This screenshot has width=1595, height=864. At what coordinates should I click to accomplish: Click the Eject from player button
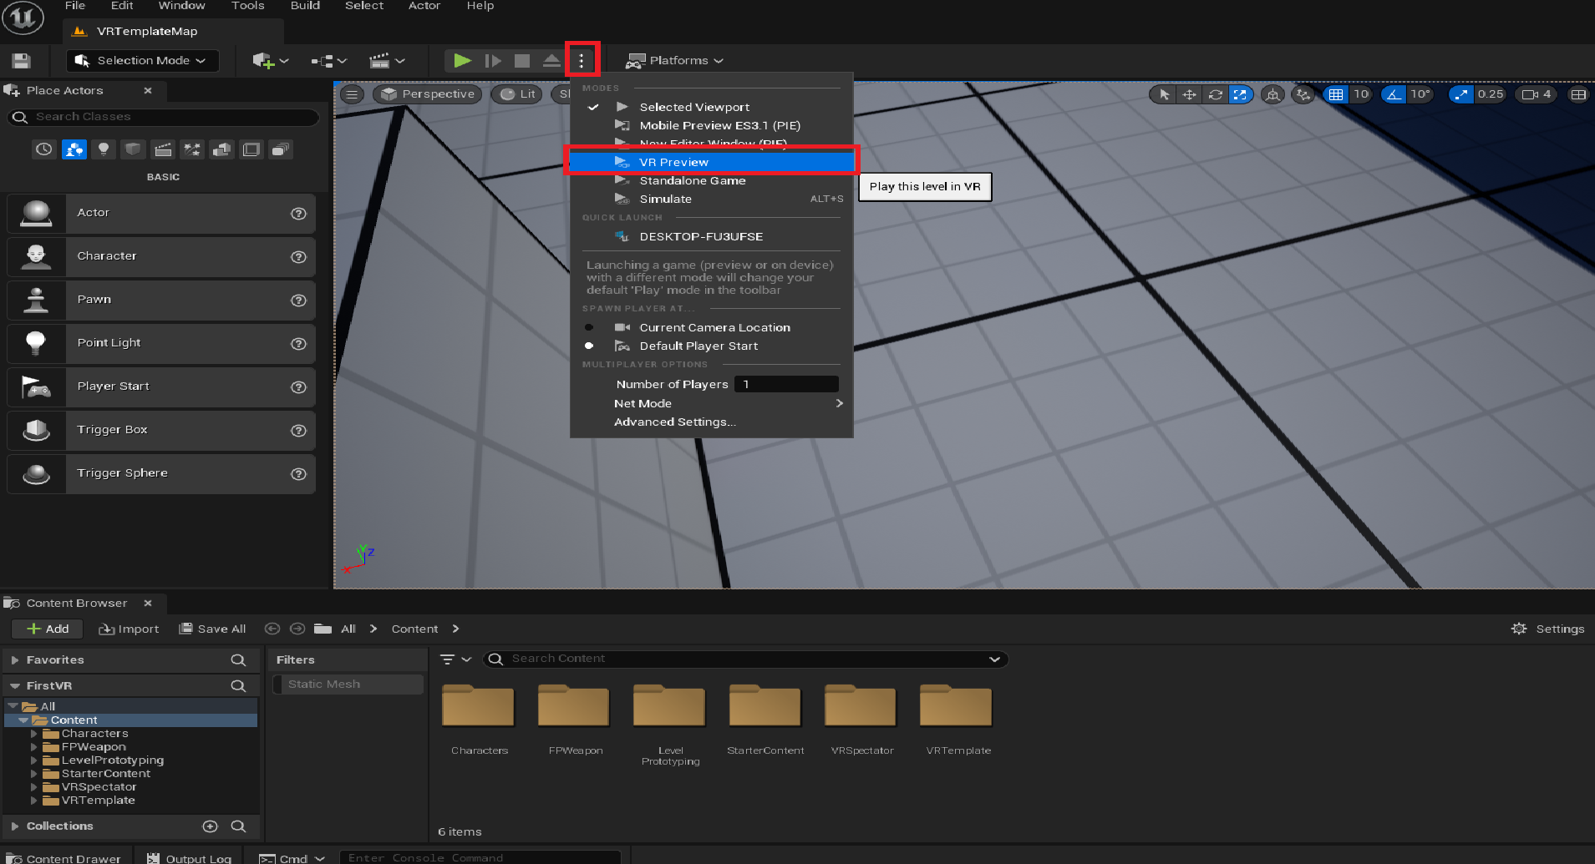551,60
